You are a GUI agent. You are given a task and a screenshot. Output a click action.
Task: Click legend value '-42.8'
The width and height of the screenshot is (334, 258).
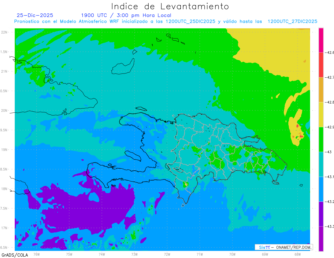click(x=329, y=102)
